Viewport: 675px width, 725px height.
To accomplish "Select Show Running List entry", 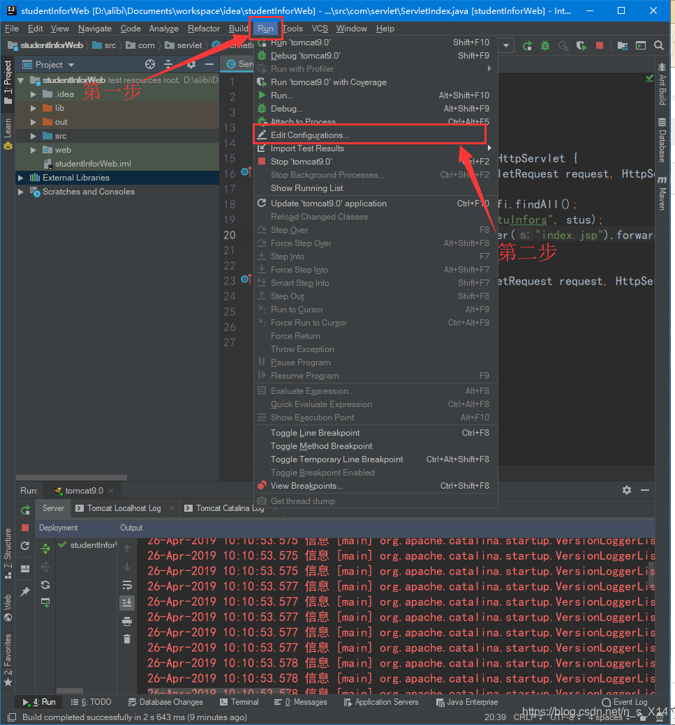I will pyautogui.click(x=376, y=188).
